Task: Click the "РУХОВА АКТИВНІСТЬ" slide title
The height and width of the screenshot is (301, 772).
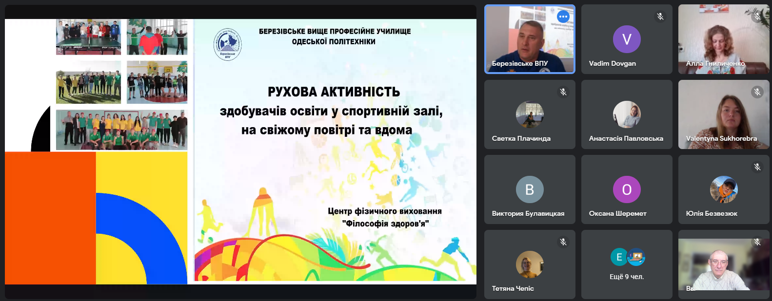Action: 334,92
